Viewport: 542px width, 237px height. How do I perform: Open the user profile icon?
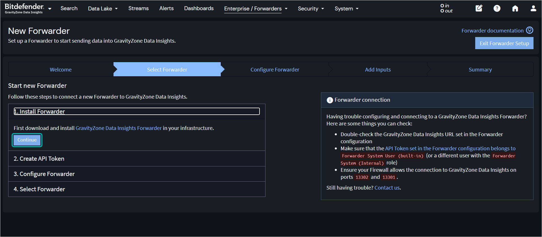point(533,8)
